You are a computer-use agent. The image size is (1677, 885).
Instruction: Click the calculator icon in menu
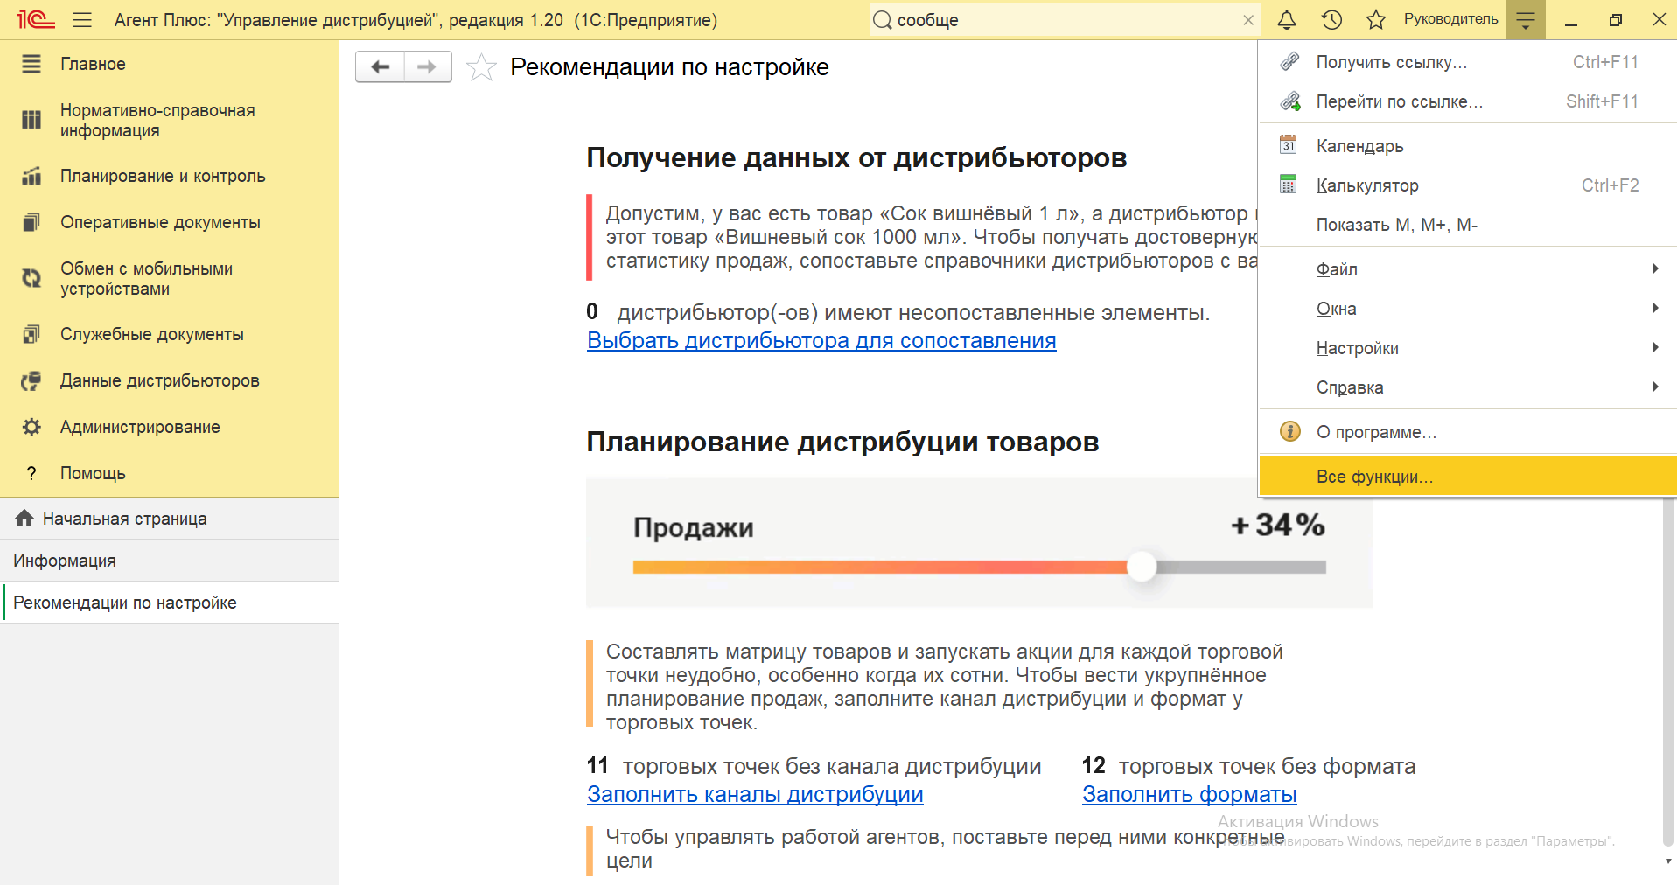[x=1289, y=185]
